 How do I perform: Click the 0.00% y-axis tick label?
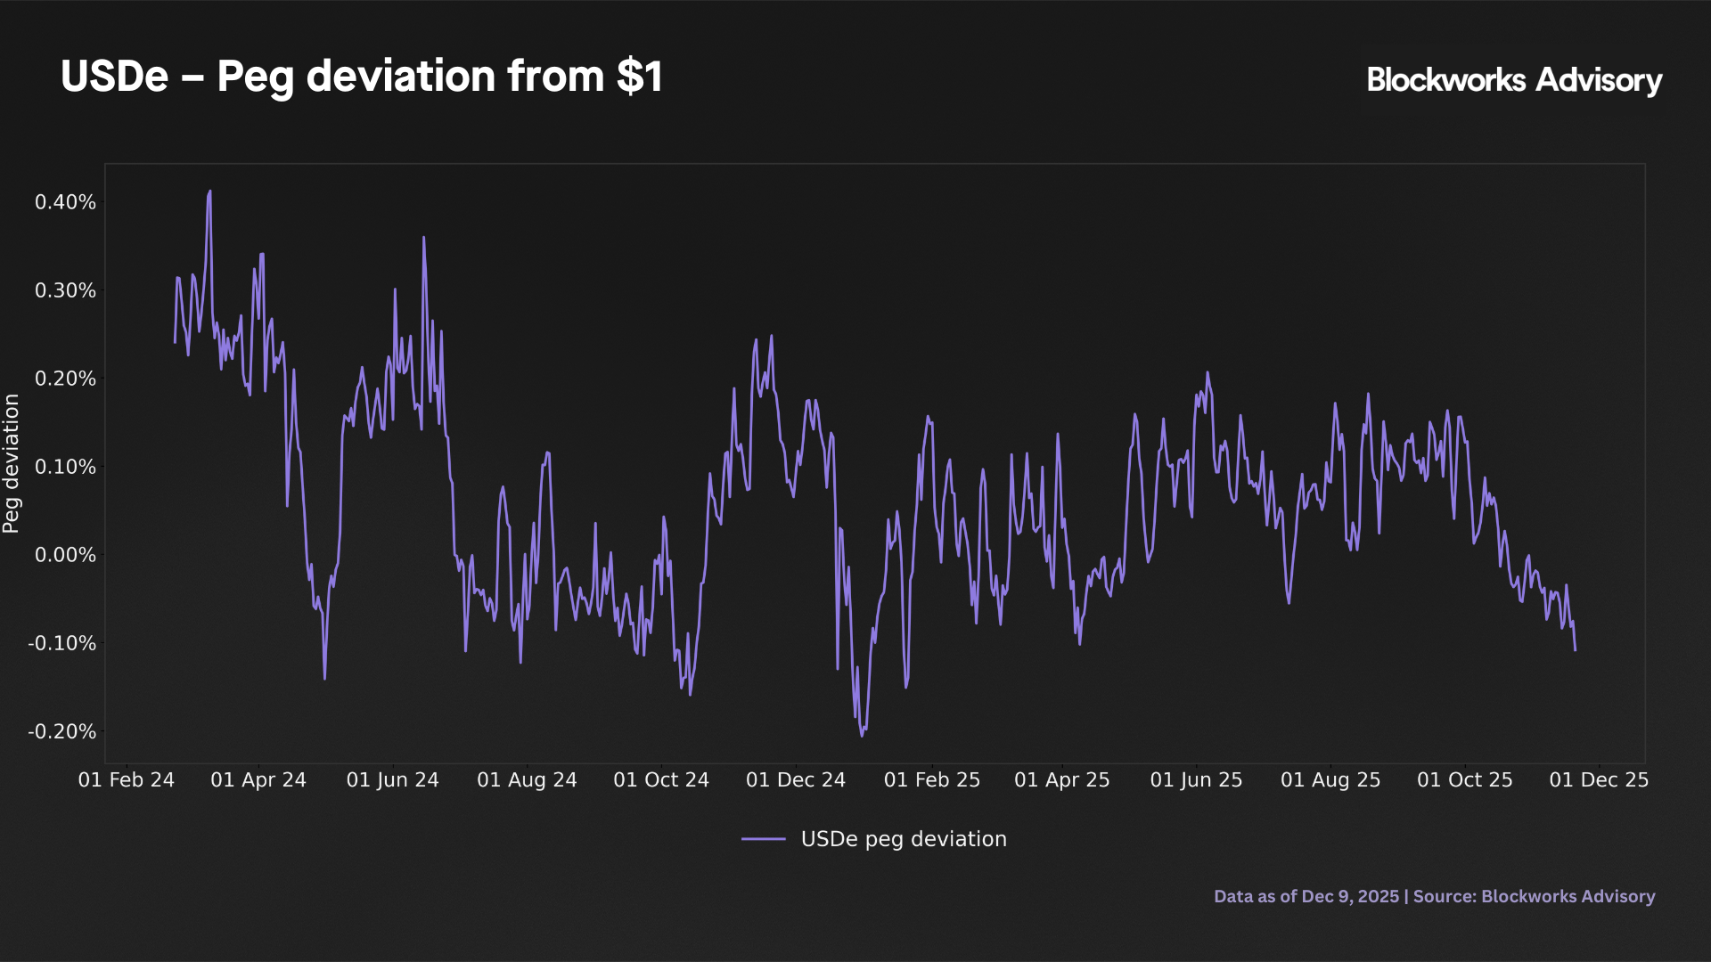65,555
